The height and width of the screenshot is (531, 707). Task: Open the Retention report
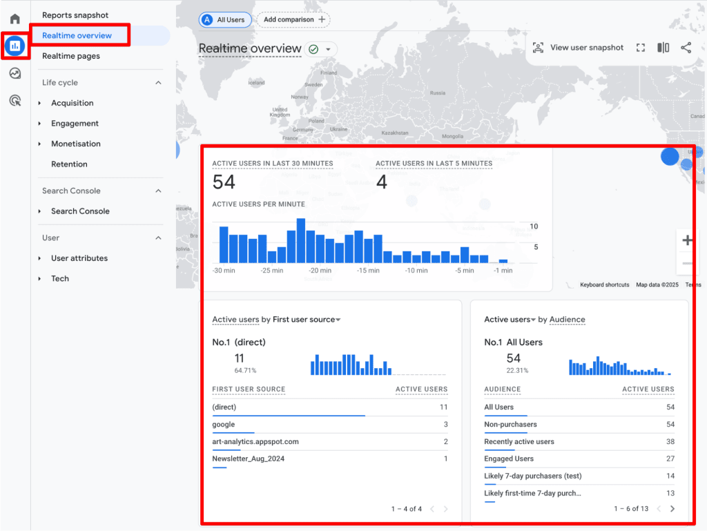(x=69, y=164)
